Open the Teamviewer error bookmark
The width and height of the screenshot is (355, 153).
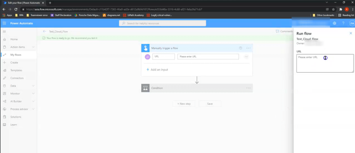click(37, 15)
